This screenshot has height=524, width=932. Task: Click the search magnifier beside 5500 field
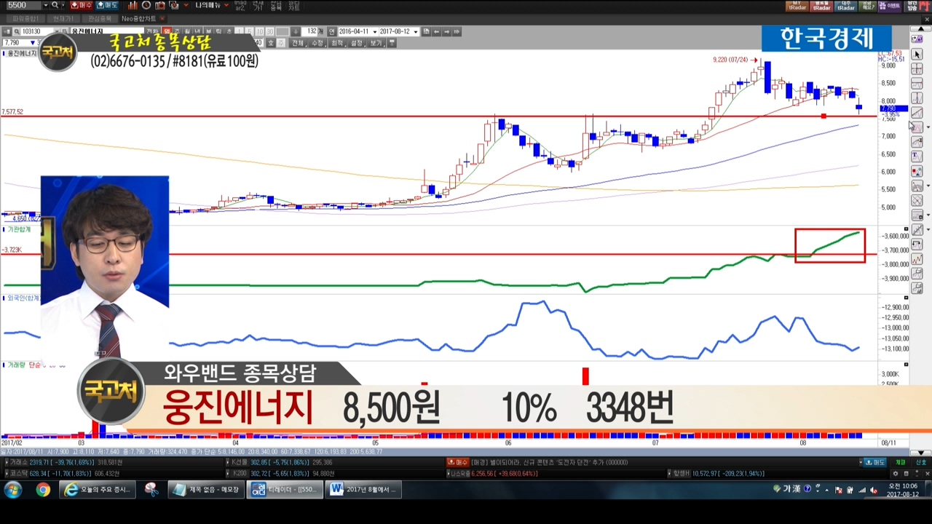pos(55,5)
